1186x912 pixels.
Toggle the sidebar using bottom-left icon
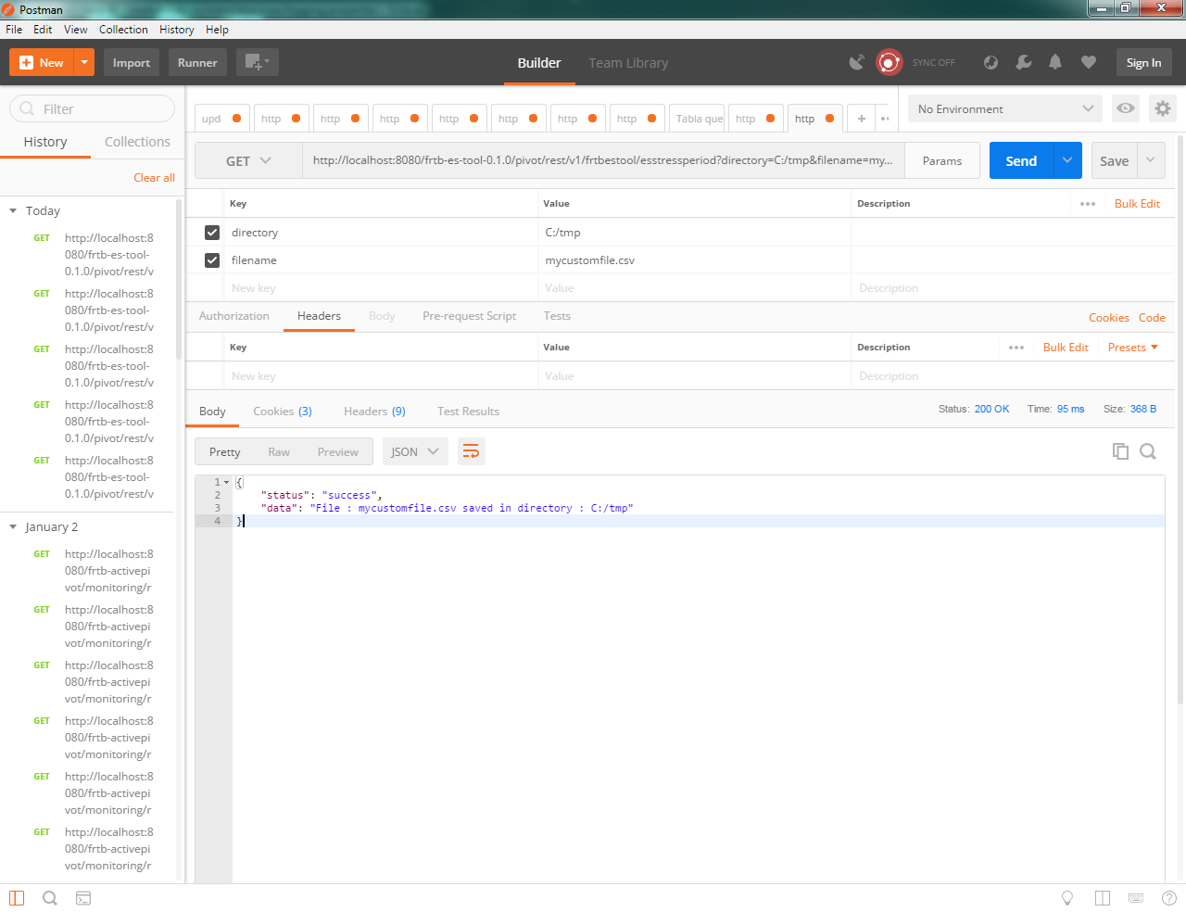point(17,898)
